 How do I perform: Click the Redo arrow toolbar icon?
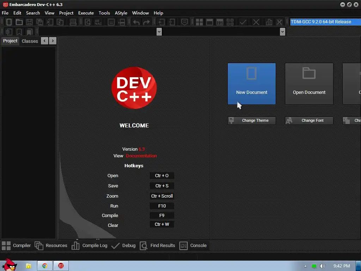click(x=146, y=22)
